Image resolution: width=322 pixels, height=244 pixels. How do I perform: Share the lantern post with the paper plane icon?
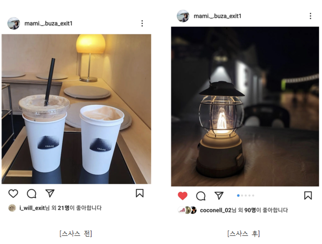(219, 196)
